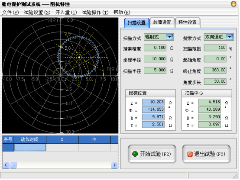Viewport: 240px width, 180px height.
Task: Open the 文件(F) menu
Action: click(x=10, y=13)
